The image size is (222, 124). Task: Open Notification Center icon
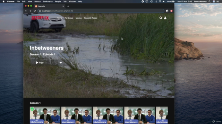[x=218, y=1]
